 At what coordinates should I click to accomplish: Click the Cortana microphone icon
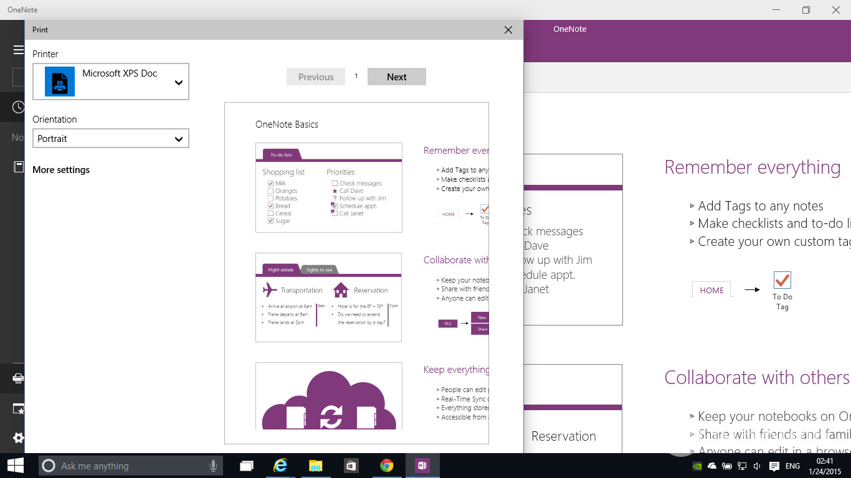pyautogui.click(x=213, y=466)
